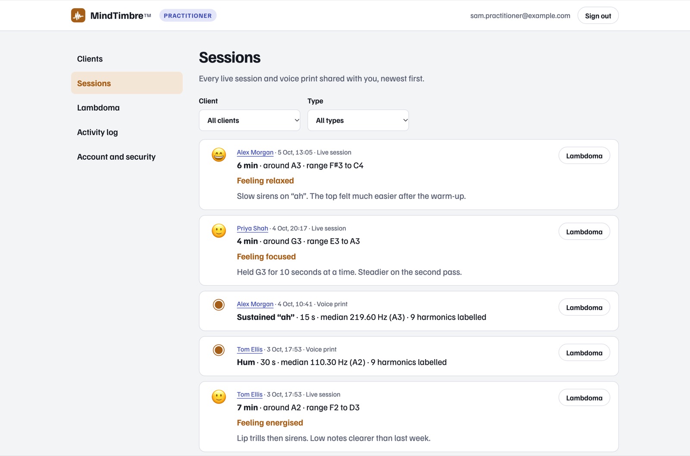Click the smiley emoji on Priya Shah's session
The image size is (690, 456).
(219, 230)
